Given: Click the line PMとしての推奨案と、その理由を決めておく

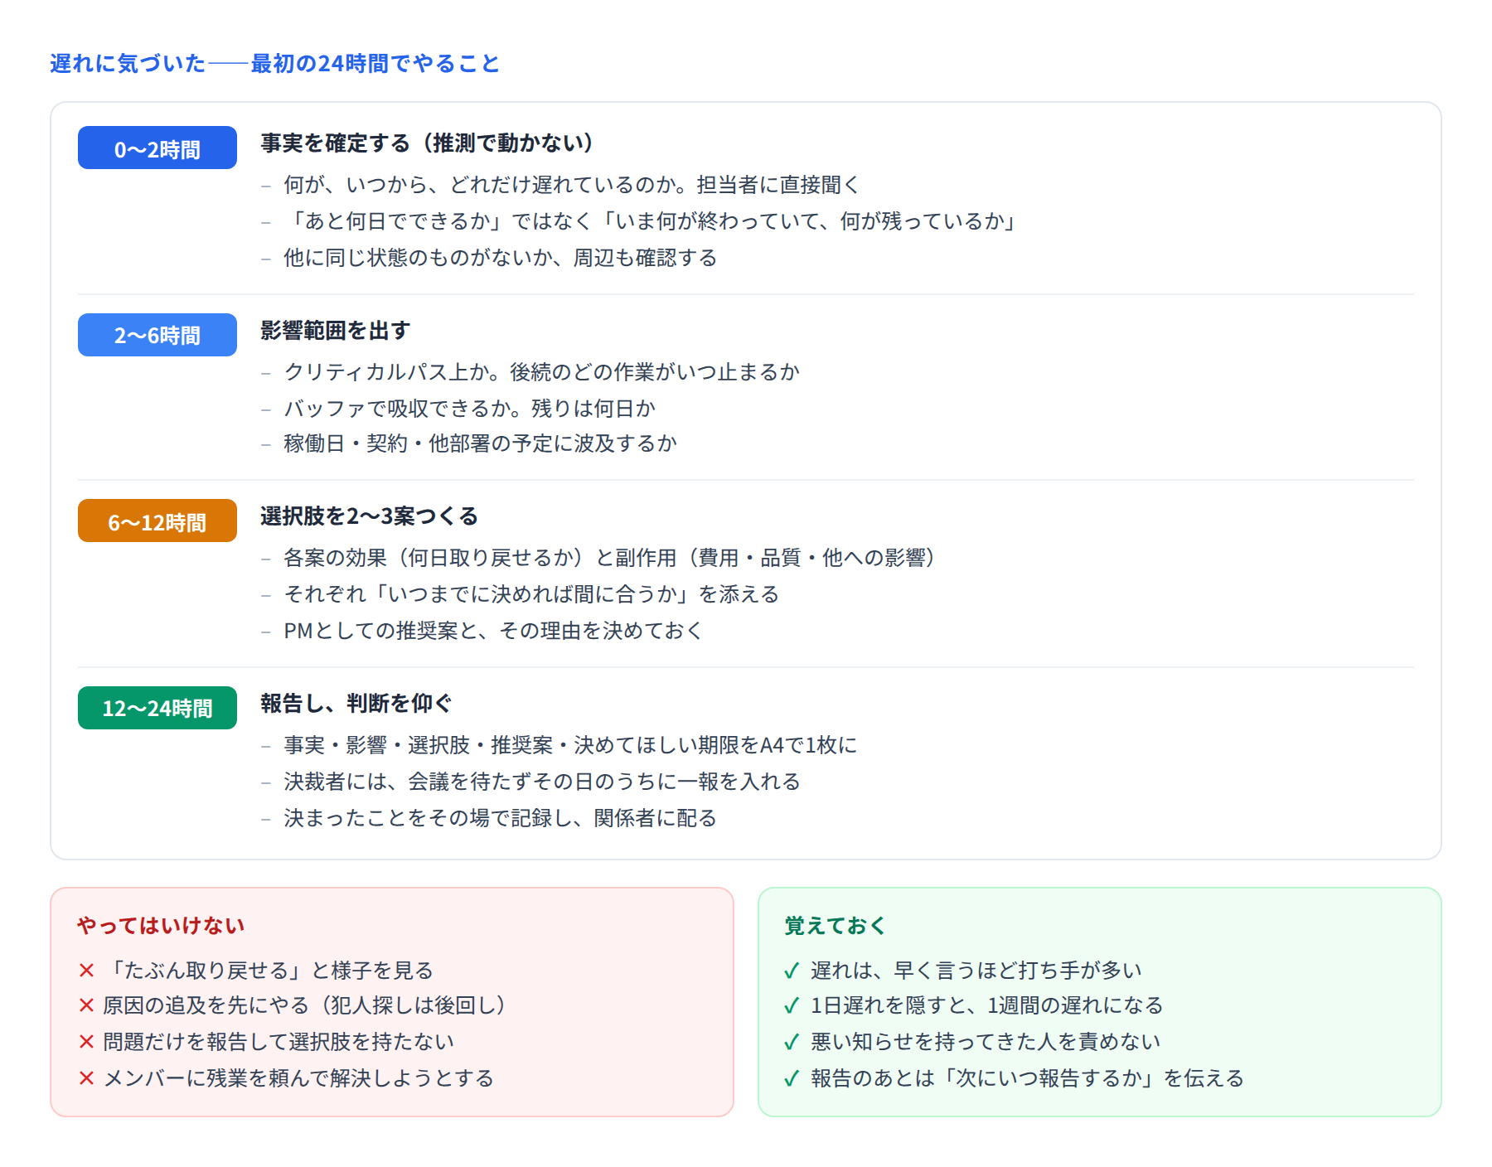Looking at the screenshot, I should tap(493, 631).
